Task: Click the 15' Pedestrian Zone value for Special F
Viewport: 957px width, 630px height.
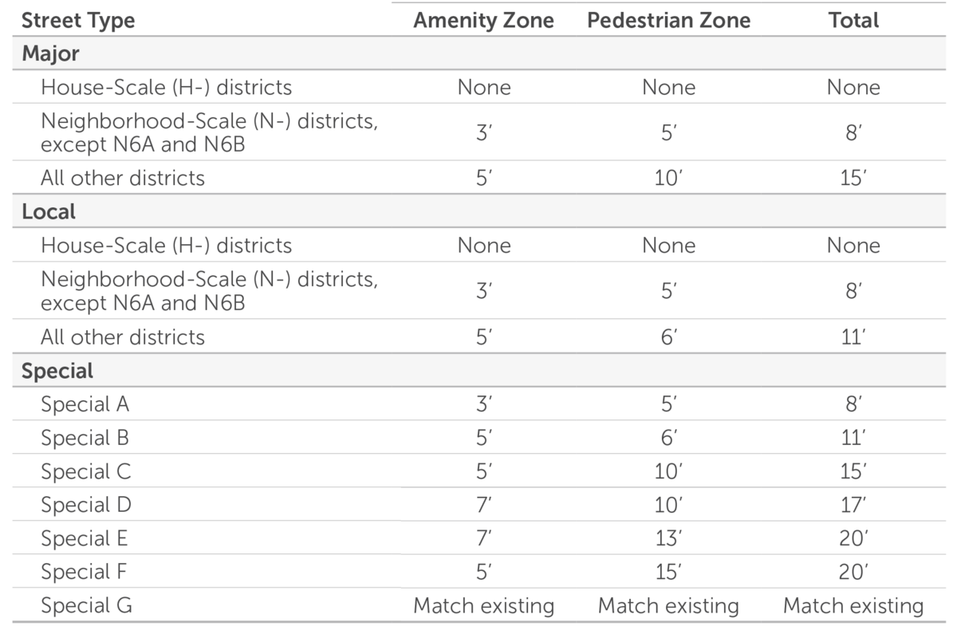Action: (x=668, y=572)
